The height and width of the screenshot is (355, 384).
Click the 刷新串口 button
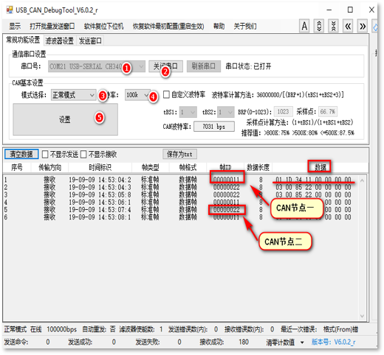[x=204, y=66]
